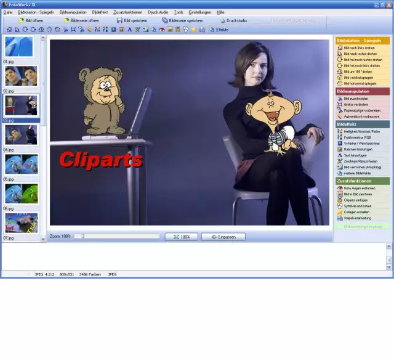The image size is (394, 360).
Task: Click the cliparts icon in the top toolbar
Action: (178, 30)
